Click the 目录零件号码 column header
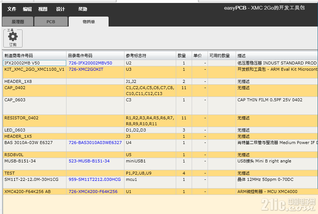318x214 pixels. tap(95, 56)
